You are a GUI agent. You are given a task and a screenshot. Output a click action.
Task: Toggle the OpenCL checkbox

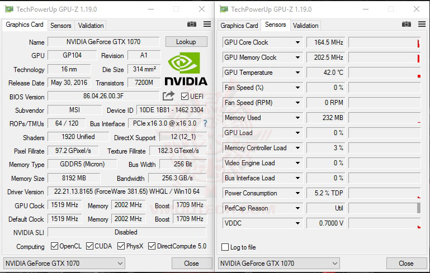point(54,246)
